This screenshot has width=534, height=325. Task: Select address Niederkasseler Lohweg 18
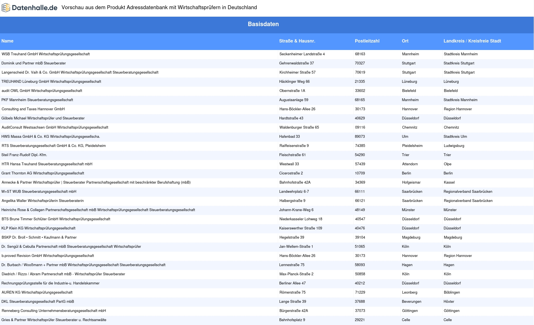point(301,219)
